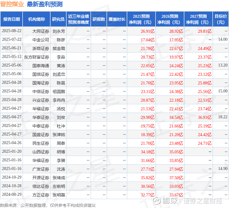Select institution 国盛证券

(x=41, y=135)
